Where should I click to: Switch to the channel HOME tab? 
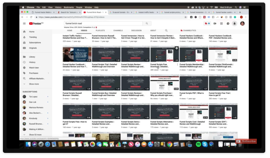tap(70, 31)
